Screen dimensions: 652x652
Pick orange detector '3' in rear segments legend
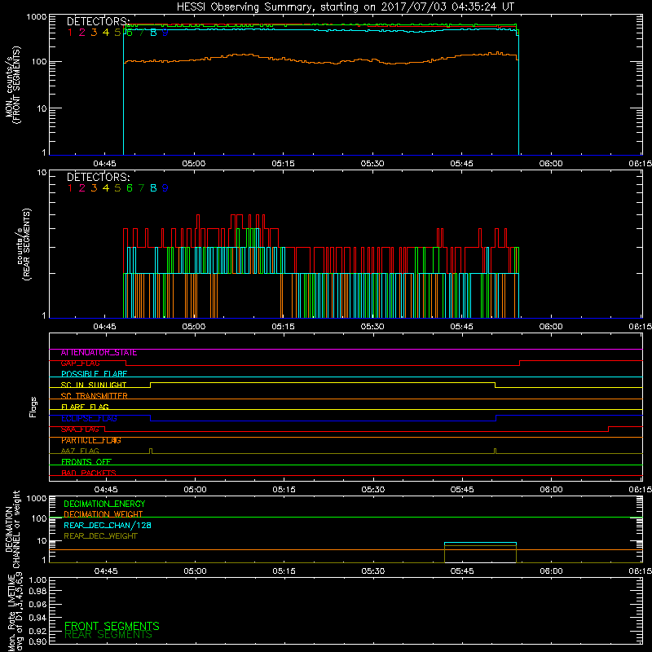tap(94, 188)
